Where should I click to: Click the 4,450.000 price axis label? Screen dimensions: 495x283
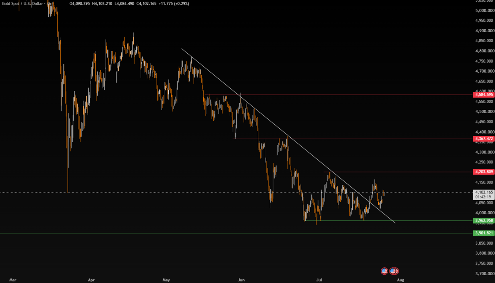pos(484,122)
